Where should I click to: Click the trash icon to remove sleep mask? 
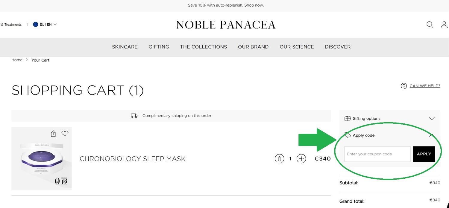(x=279, y=159)
